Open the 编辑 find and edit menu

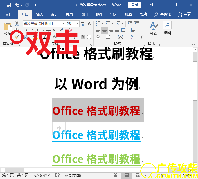click(168, 30)
